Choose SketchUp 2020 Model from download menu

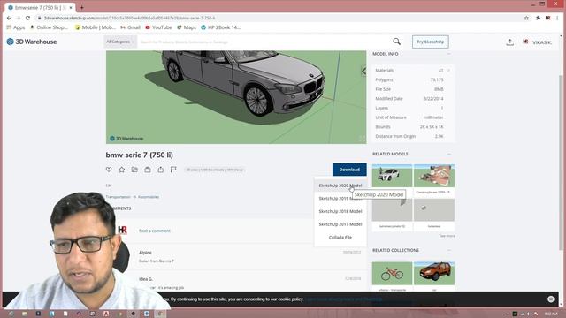tap(340, 185)
